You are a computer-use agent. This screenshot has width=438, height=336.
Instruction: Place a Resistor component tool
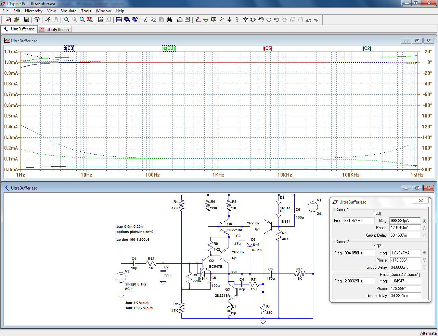click(222, 20)
